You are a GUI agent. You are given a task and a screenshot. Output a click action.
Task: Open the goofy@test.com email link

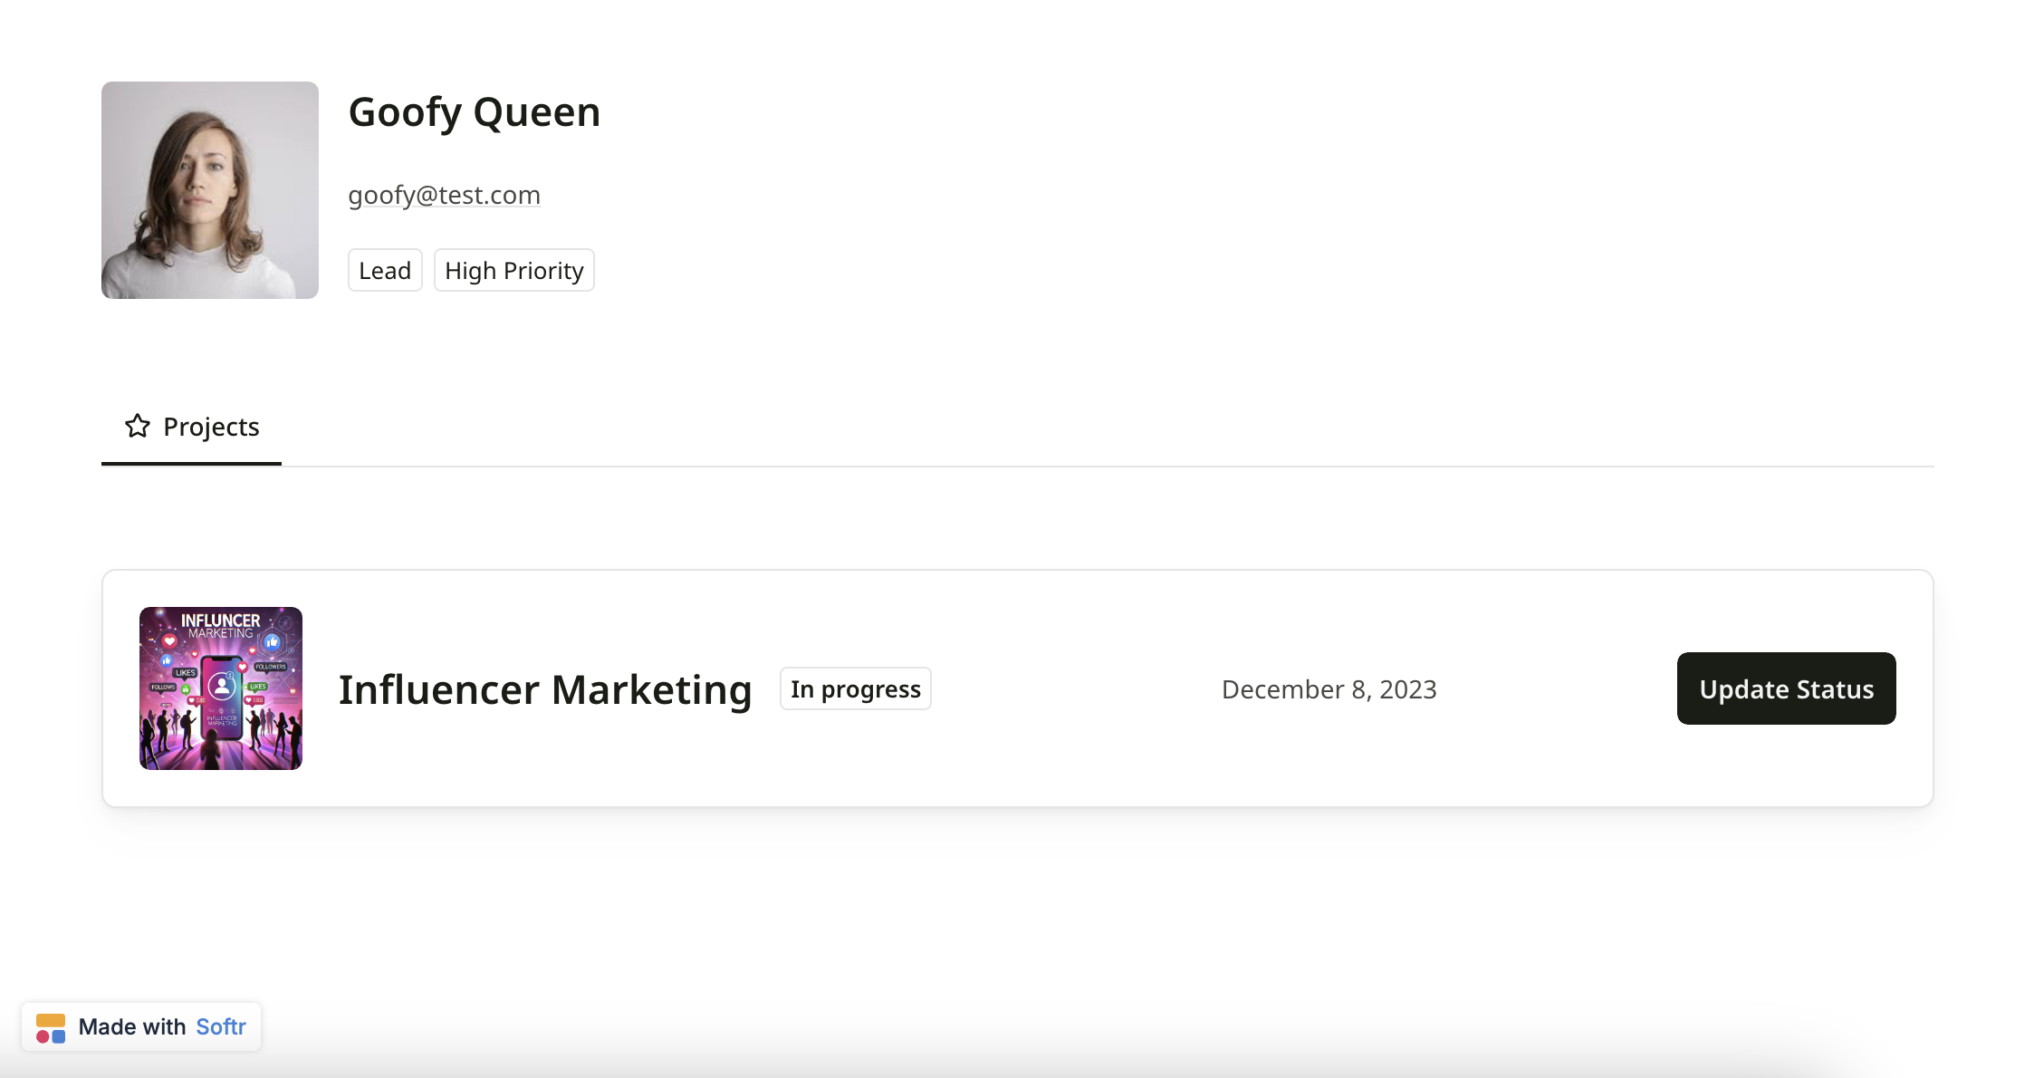pyautogui.click(x=444, y=194)
